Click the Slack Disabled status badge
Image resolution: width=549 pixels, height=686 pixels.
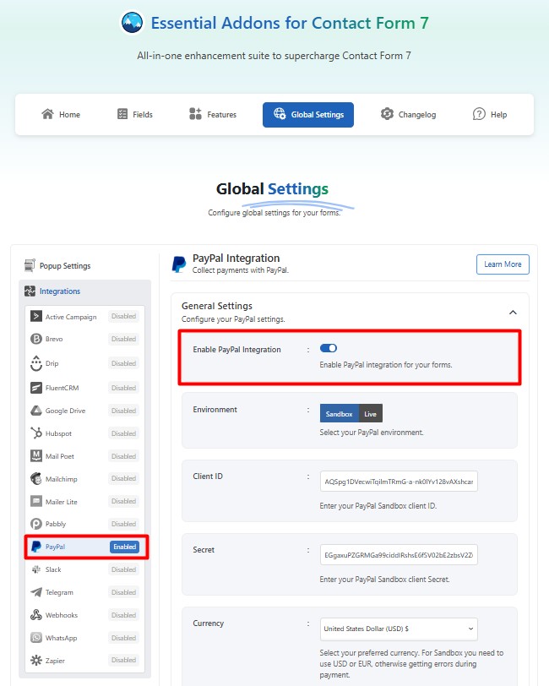[124, 569]
